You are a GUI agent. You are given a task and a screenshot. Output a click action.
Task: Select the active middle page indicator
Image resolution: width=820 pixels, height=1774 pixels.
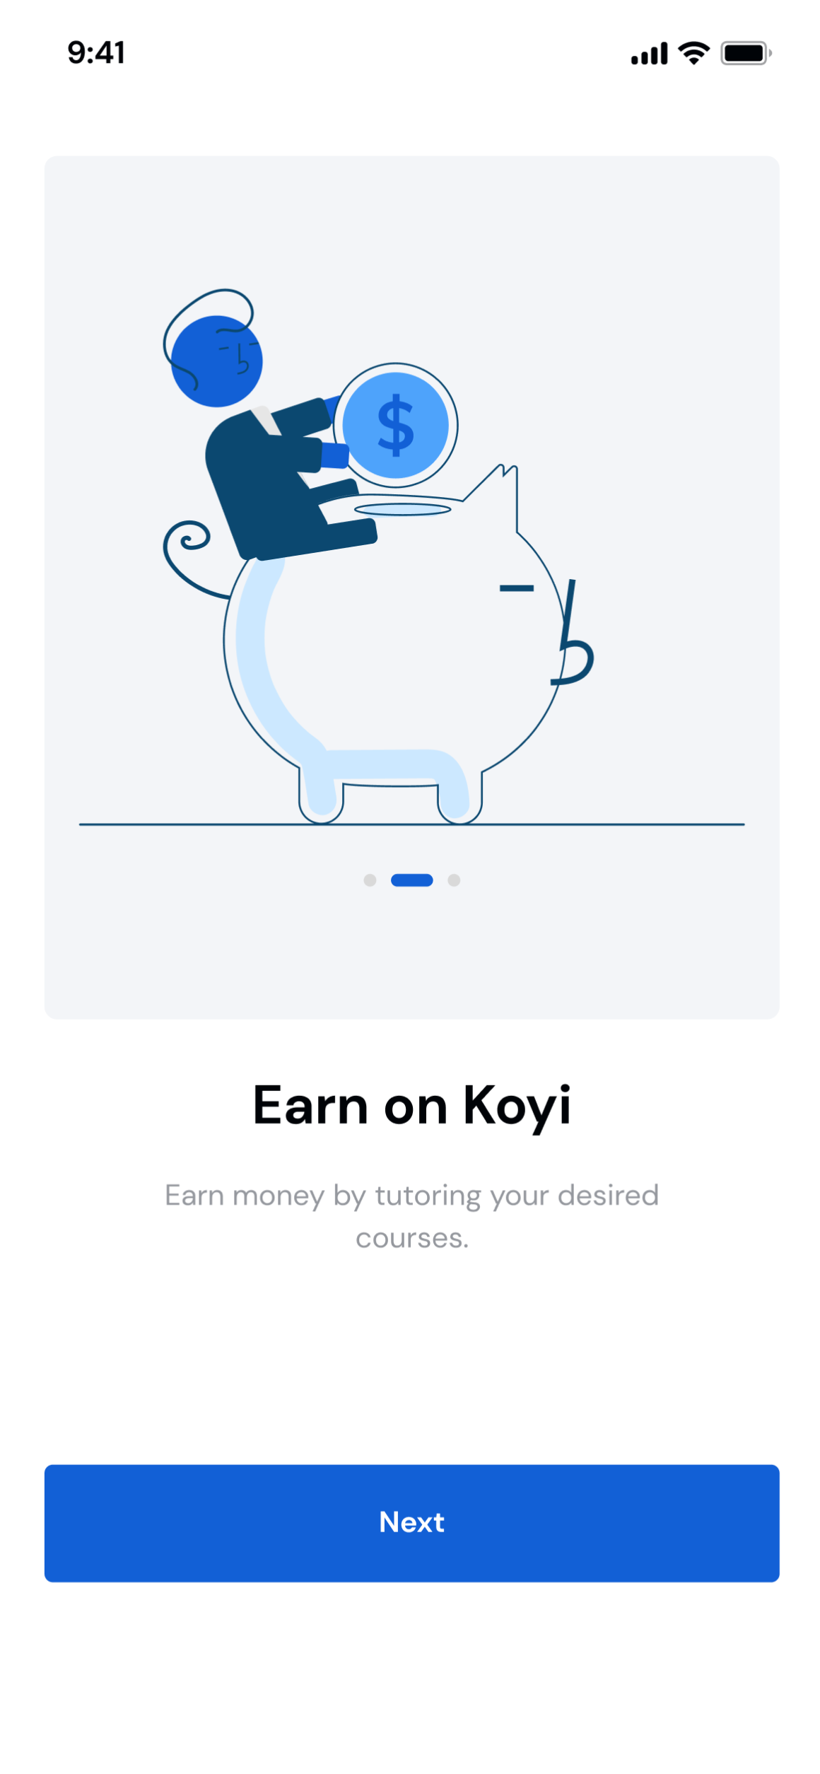[411, 880]
